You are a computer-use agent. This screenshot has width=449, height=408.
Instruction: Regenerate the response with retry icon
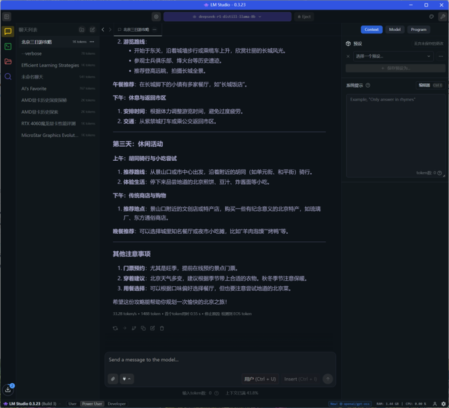tap(115, 328)
